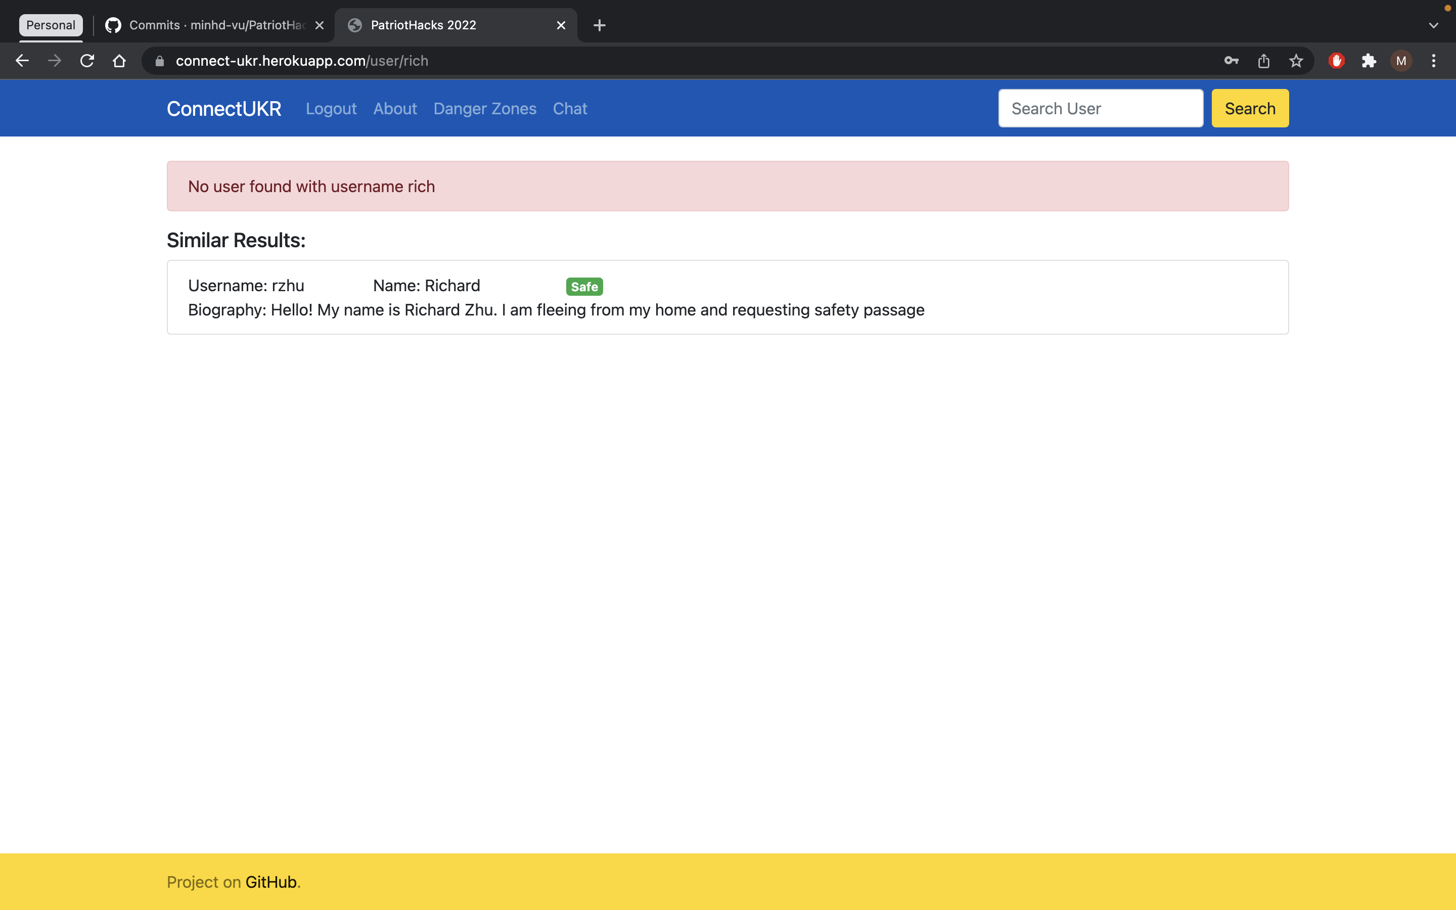
Task: Open the red ad blocker extension
Action: pyautogui.click(x=1336, y=61)
